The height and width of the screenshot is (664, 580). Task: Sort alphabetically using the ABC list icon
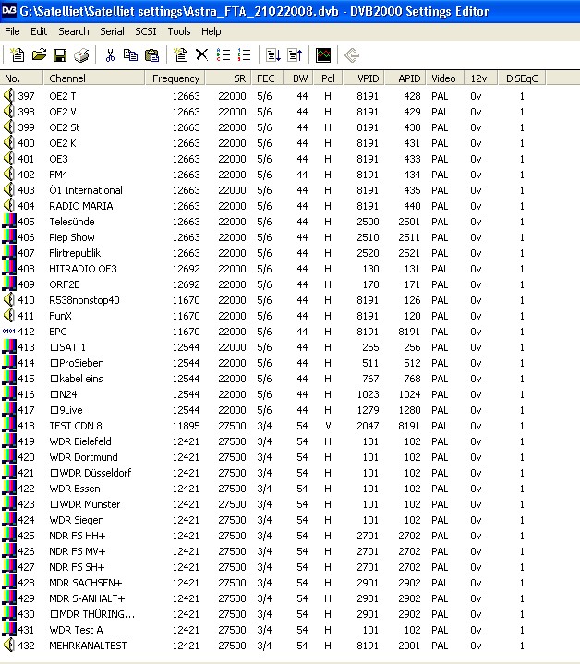click(224, 55)
